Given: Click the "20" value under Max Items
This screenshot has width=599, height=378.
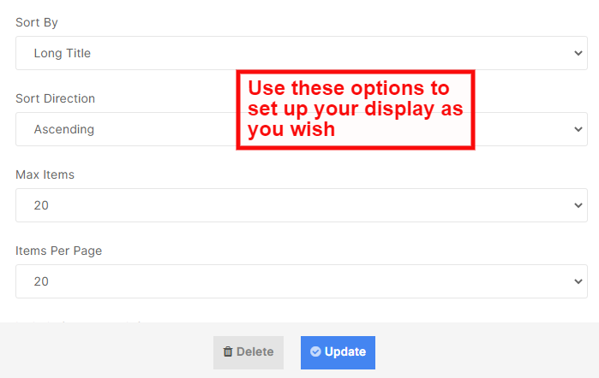Looking at the screenshot, I should 41,205.
